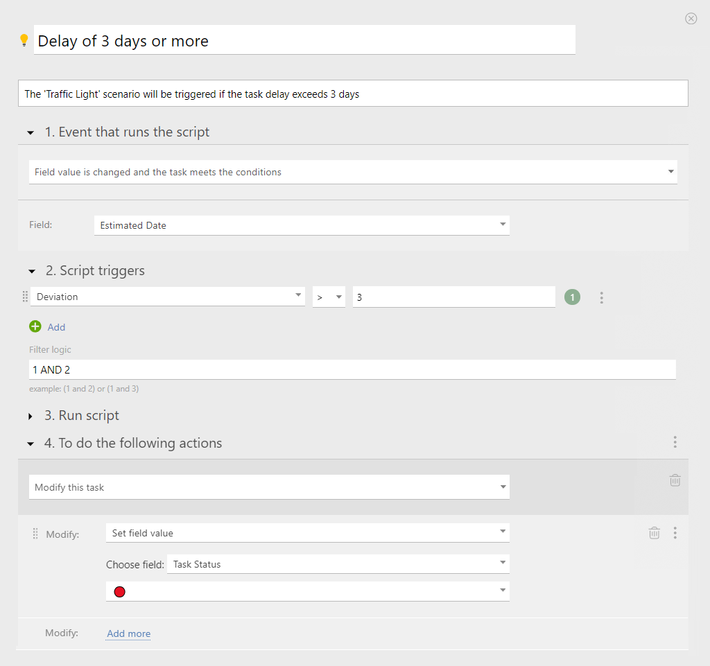Open the status value dropdown arrow next to red circle
710x666 pixels.
503,590
